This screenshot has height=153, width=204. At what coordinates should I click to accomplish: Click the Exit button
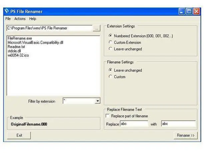point(19,135)
